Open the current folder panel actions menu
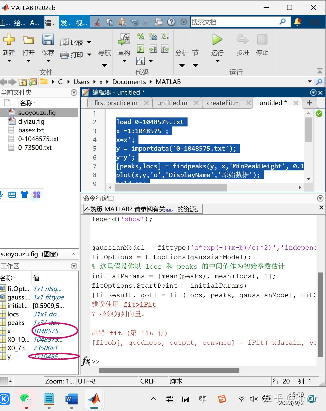Image resolution: width=326 pixels, height=411 pixels. click(74, 93)
